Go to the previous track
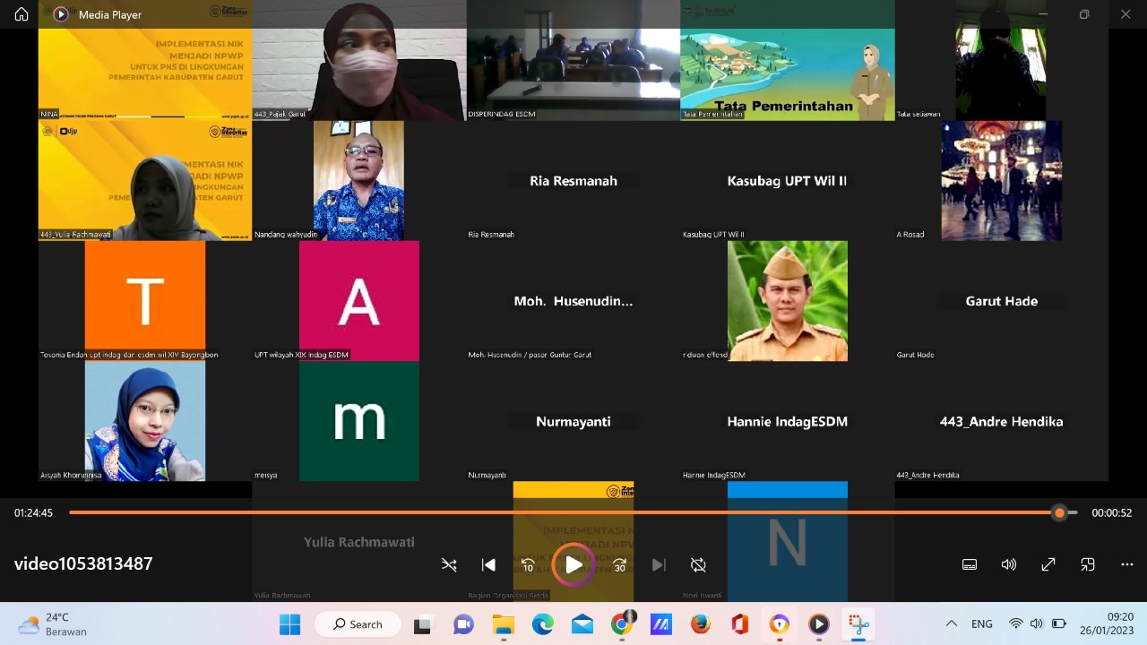This screenshot has width=1147, height=645. coord(488,564)
